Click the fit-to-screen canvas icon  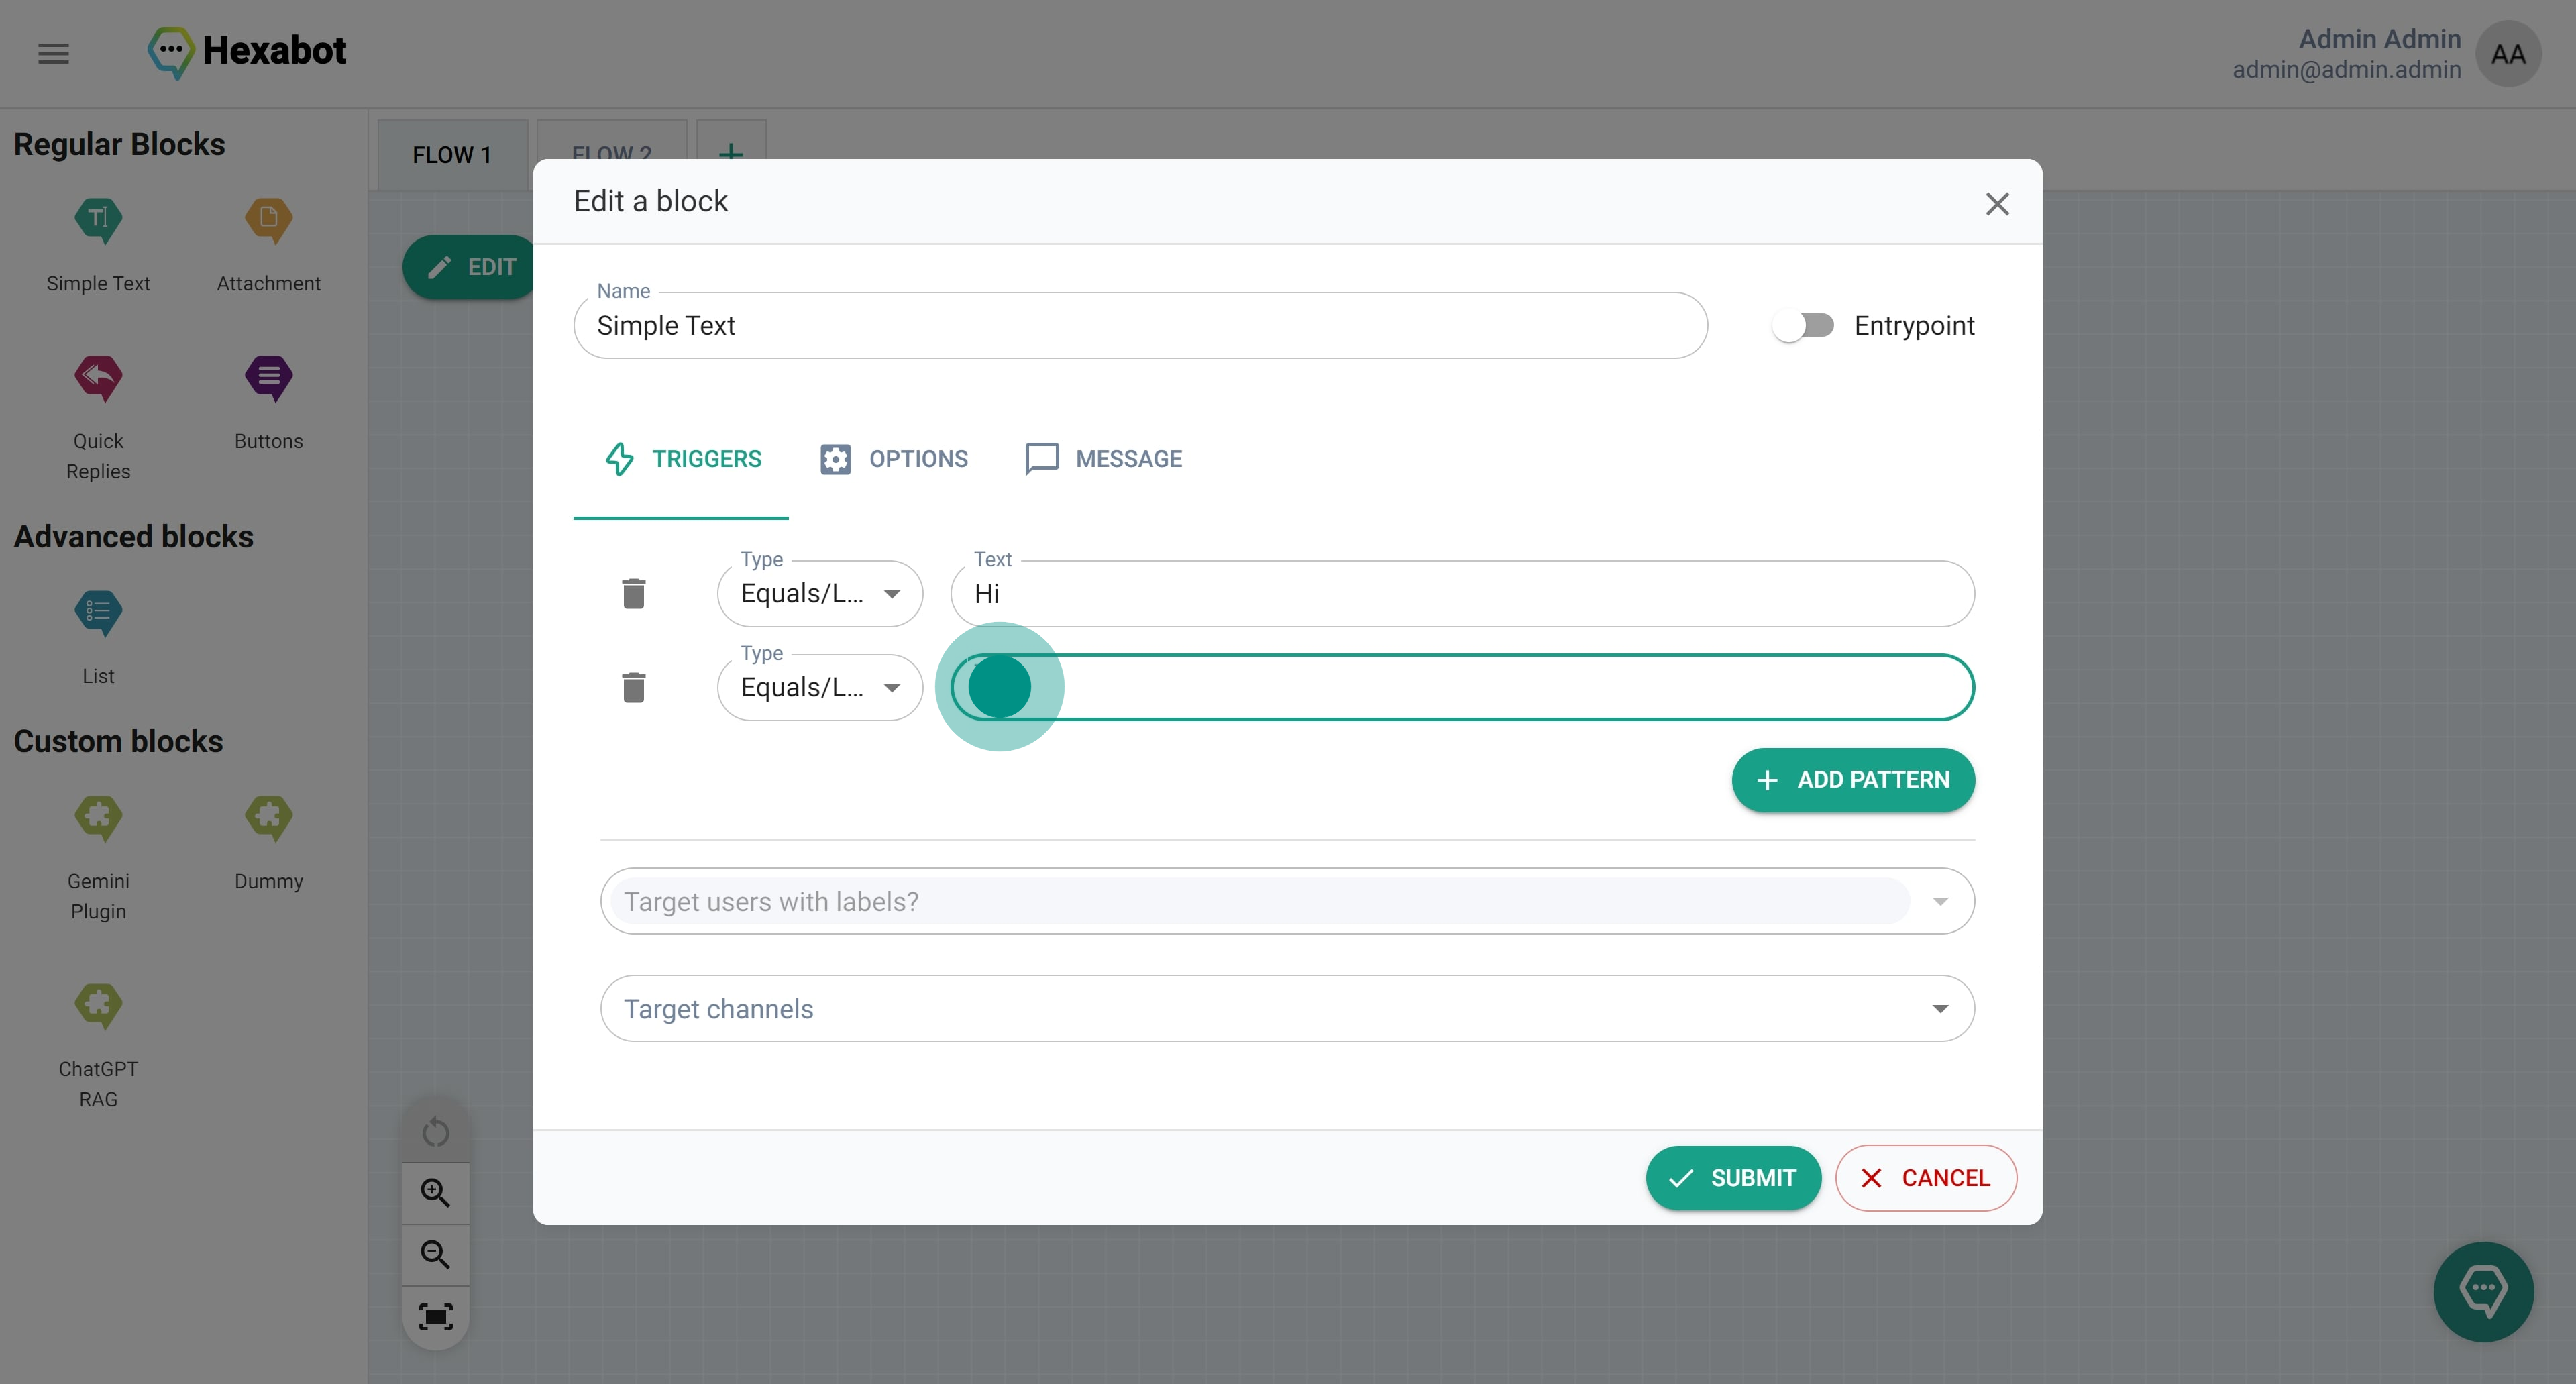click(435, 1317)
